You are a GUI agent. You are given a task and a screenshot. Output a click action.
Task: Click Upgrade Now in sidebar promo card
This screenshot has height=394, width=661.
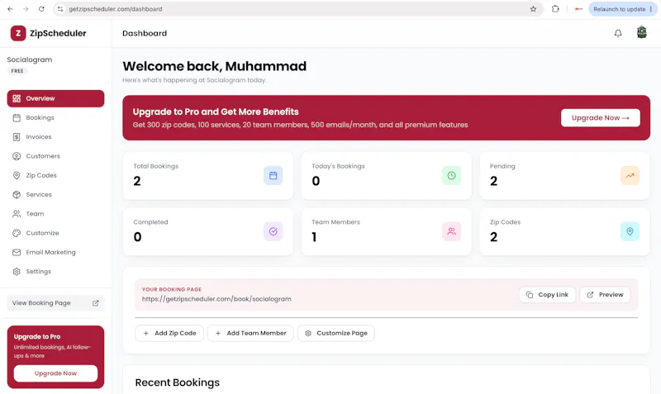pos(55,373)
